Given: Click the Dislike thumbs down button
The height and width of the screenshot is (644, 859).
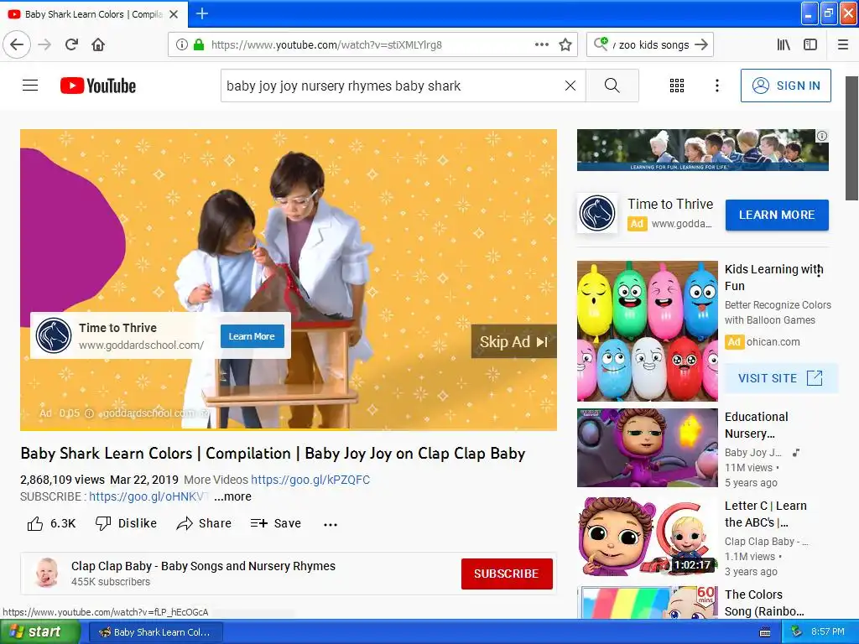Looking at the screenshot, I should pos(126,523).
